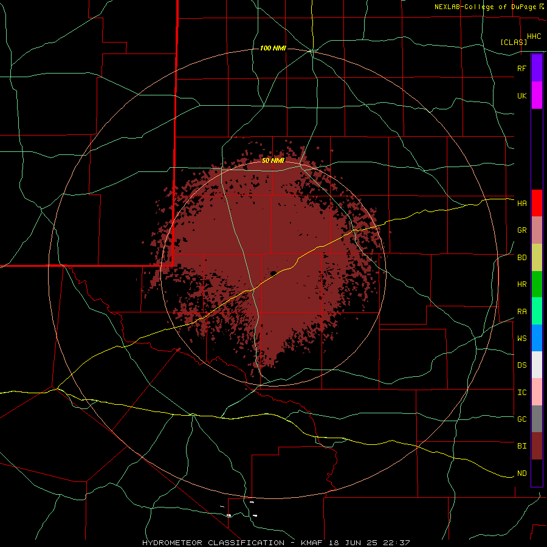Click the aqua RA legend swatch
Image resolution: width=547 pixels, height=547 pixels.
coord(537,311)
